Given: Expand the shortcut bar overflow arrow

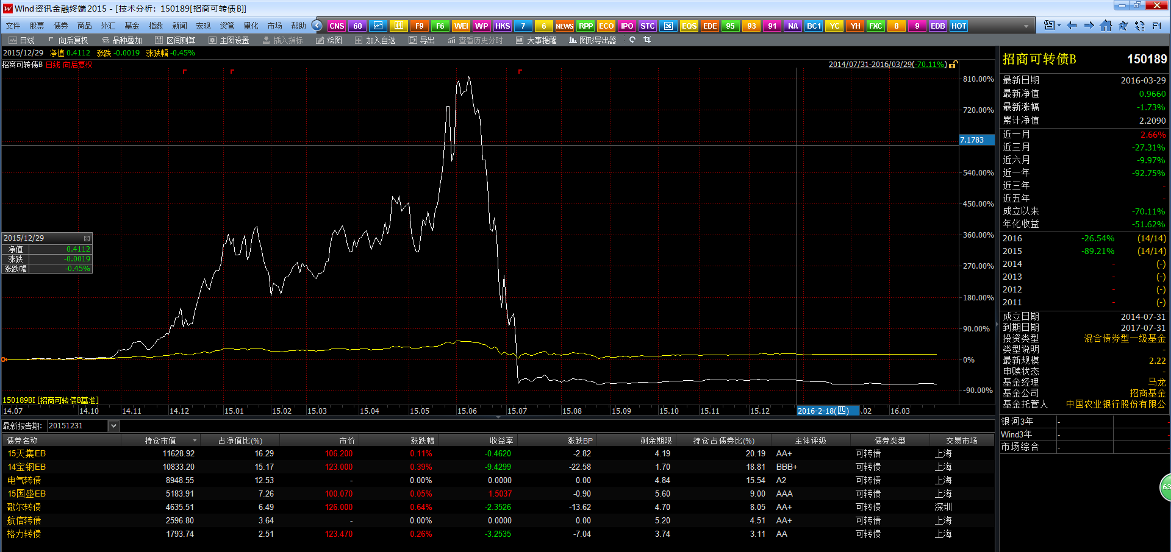Looking at the screenshot, I should tap(1026, 26).
